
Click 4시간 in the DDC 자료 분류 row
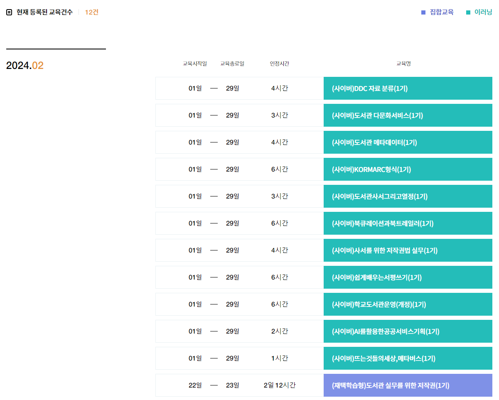coord(280,88)
